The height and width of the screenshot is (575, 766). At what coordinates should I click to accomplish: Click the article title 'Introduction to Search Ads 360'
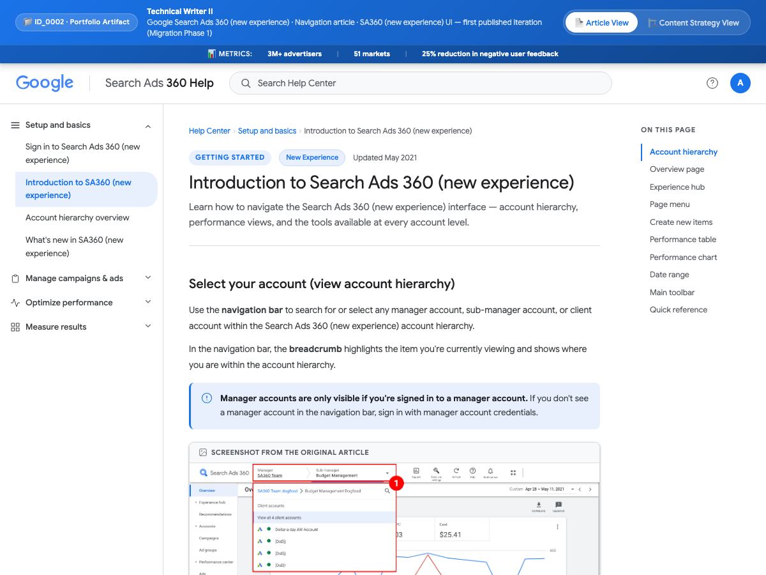click(382, 183)
